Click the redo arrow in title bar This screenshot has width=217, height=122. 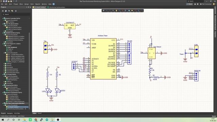pos(16,1)
